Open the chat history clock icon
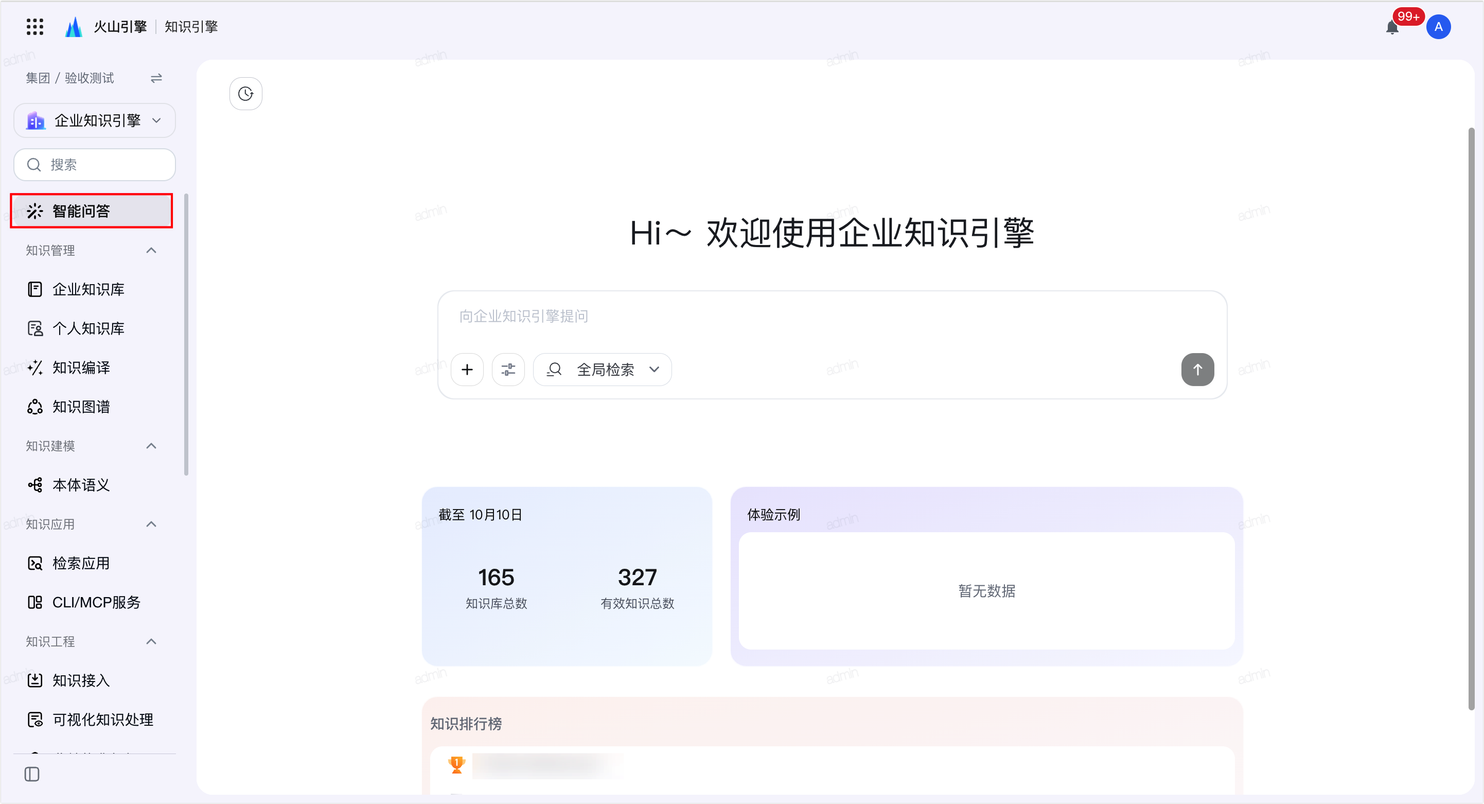This screenshot has width=1484, height=804. 246,93
